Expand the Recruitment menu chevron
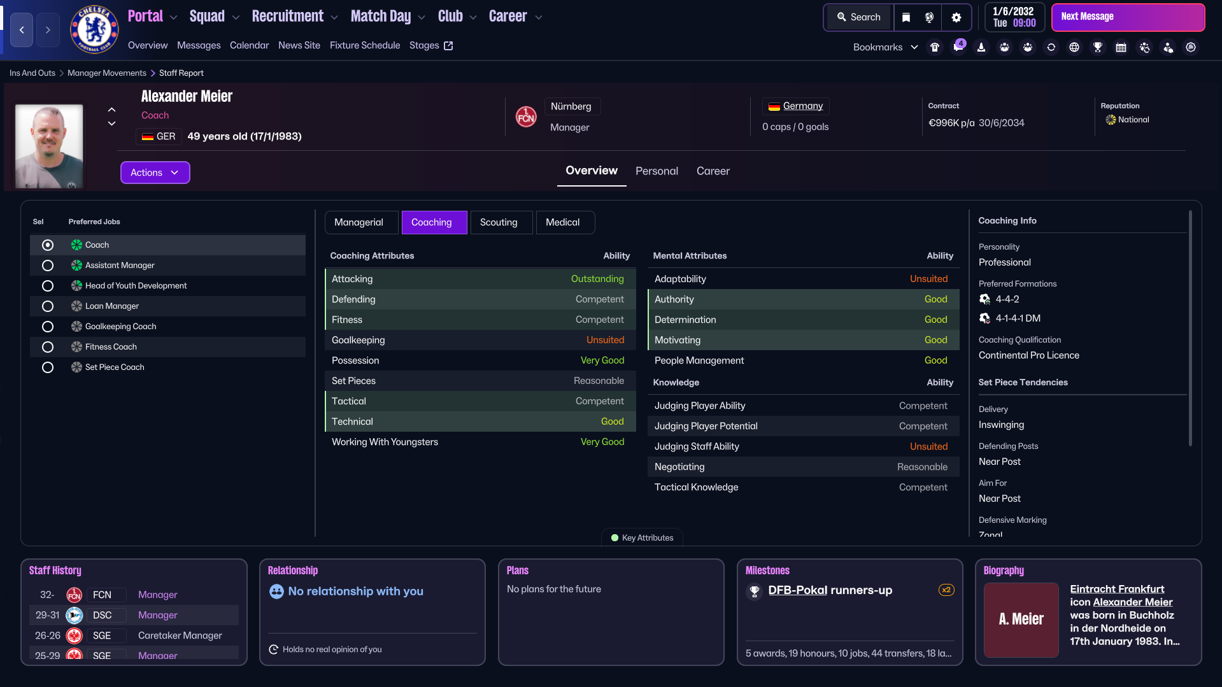The width and height of the screenshot is (1222, 687). (x=334, y=18)
